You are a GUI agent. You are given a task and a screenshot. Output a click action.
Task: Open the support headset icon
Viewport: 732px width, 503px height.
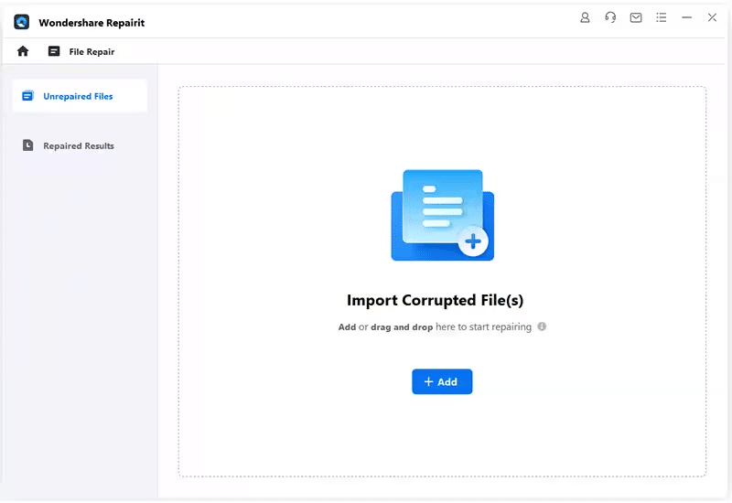pyautogui.click(x=610, y=17)
